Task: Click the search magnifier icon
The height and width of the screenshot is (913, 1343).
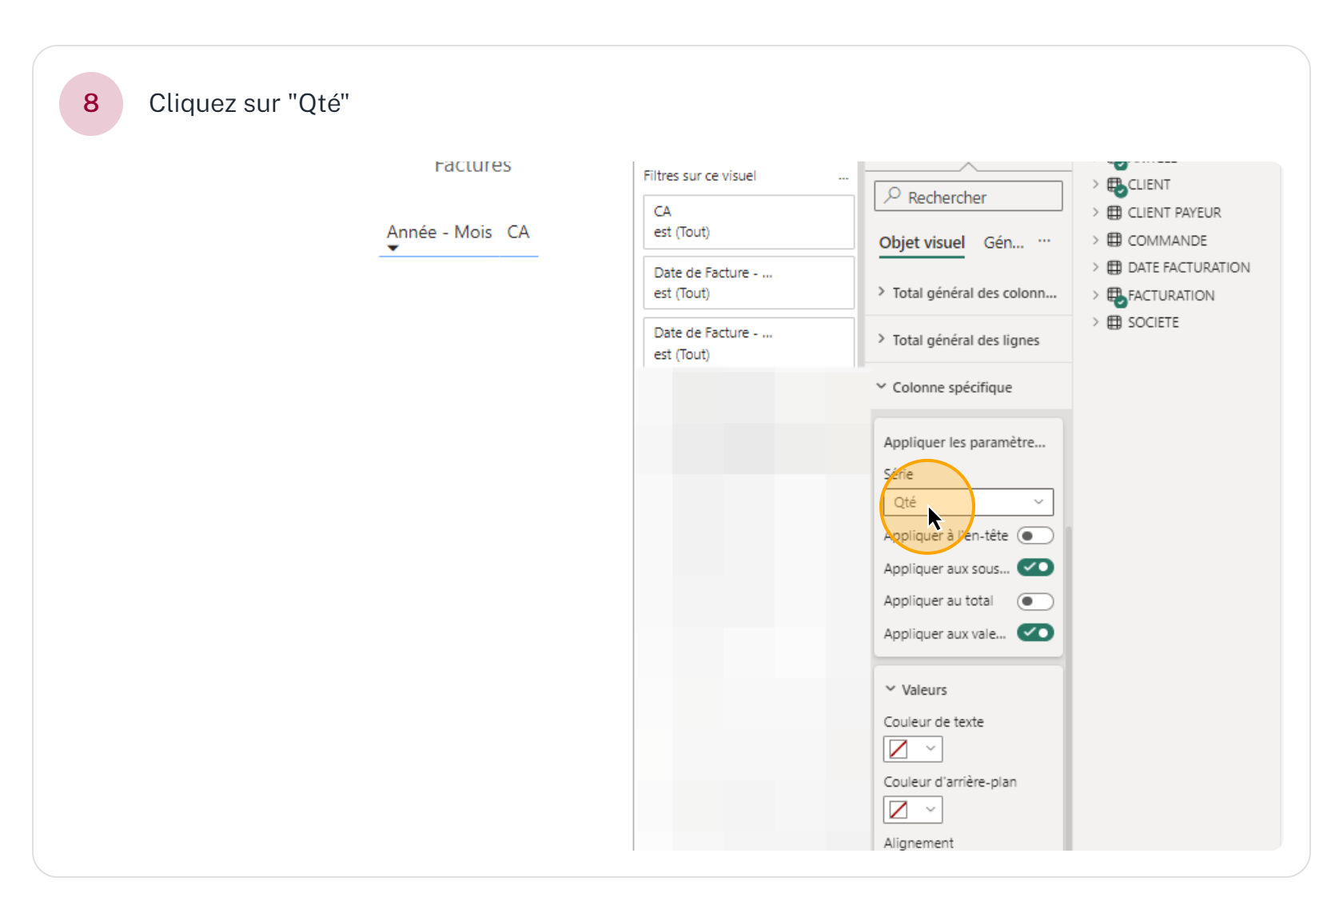Action: click(x=893, y=196)
